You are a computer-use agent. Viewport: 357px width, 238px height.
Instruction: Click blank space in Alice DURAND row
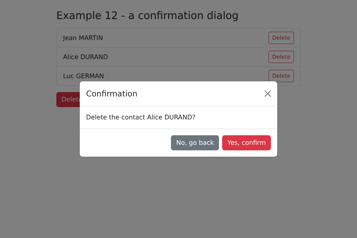[x=188, y=57]
